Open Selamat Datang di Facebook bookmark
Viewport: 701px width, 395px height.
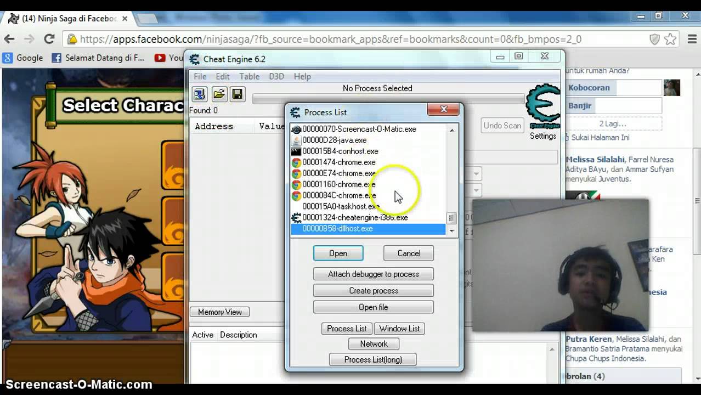pos(98,58)
